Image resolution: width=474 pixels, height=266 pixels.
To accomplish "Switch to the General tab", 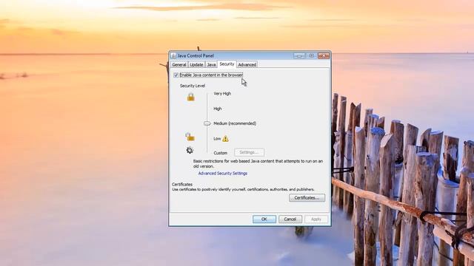I will (x=179, y=64).
